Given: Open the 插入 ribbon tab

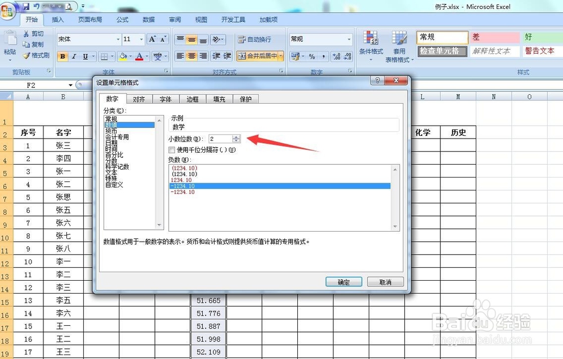Looking at the screenshot, I should (58, 19).
